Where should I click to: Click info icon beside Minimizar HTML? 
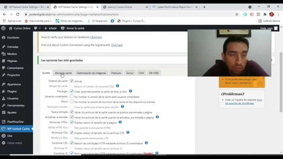coord(120,122)
